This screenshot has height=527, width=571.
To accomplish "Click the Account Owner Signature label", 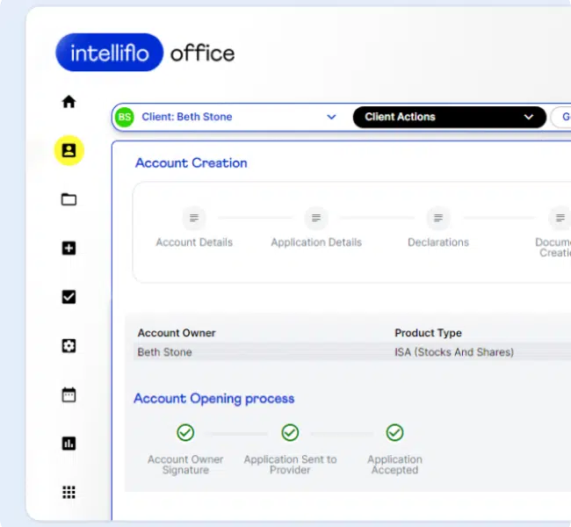I will 185,465.
